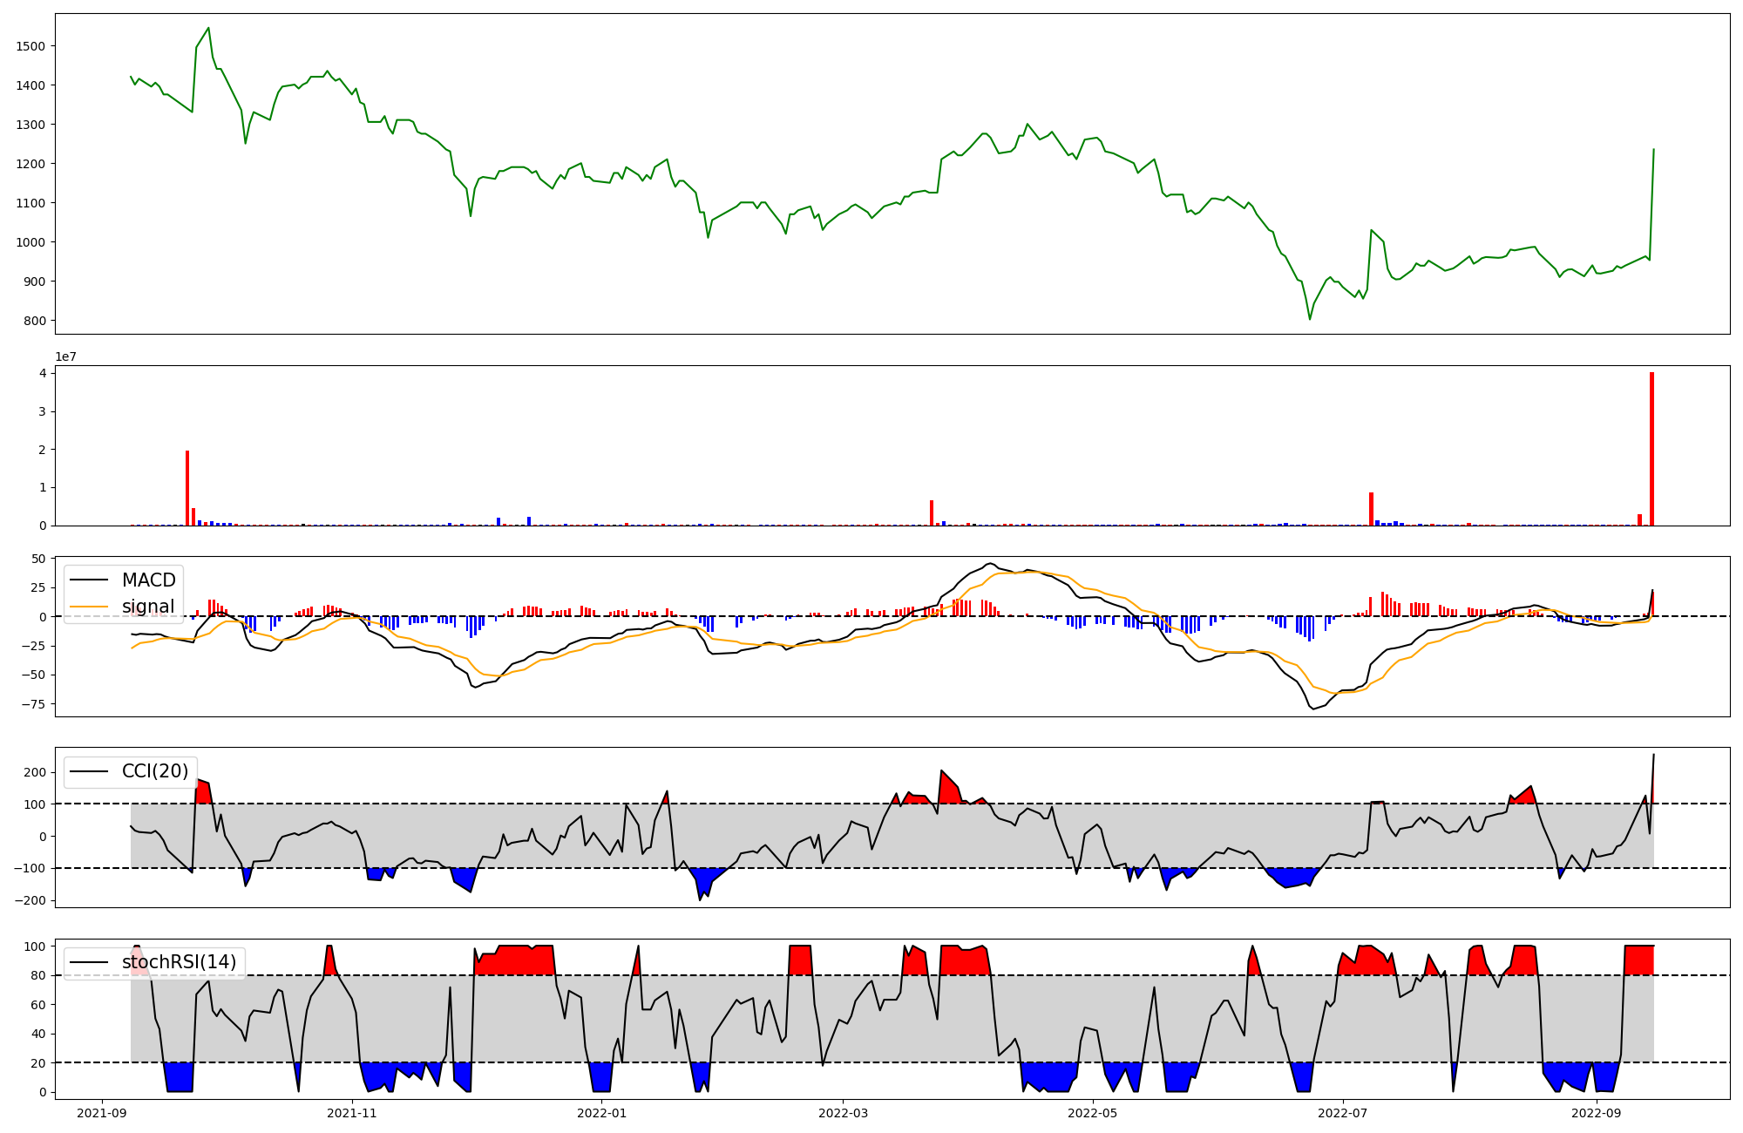Click the −200 tick label on CCI axis
1743x1133 pixels.
31,900
